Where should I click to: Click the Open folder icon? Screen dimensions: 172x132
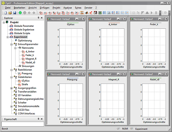point(10,13)
